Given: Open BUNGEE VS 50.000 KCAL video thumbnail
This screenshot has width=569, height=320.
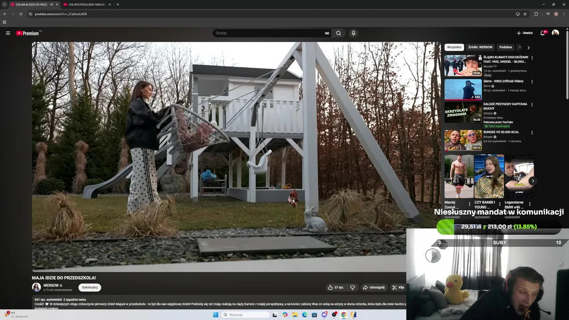Looking at the screenshot, I should (463, 140).
